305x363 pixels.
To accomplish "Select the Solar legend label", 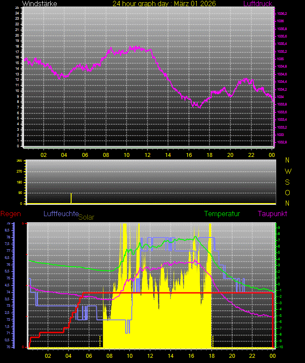I will [86, 217].
